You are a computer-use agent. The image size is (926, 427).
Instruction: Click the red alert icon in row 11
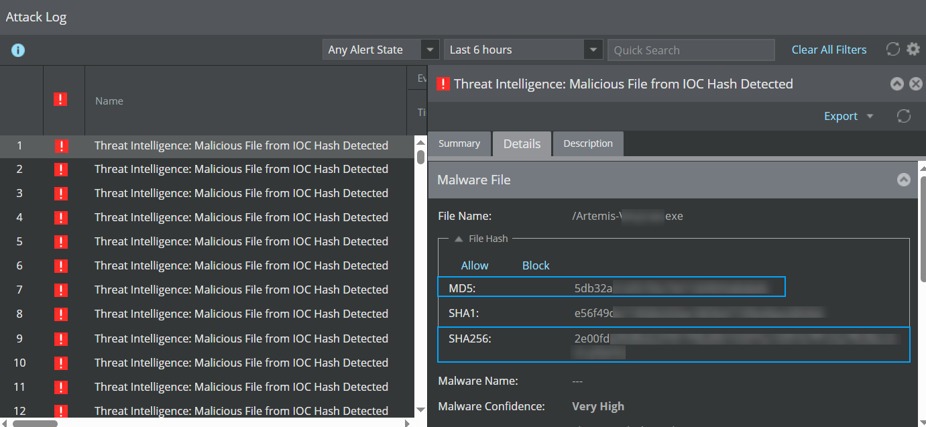(60, 387)
